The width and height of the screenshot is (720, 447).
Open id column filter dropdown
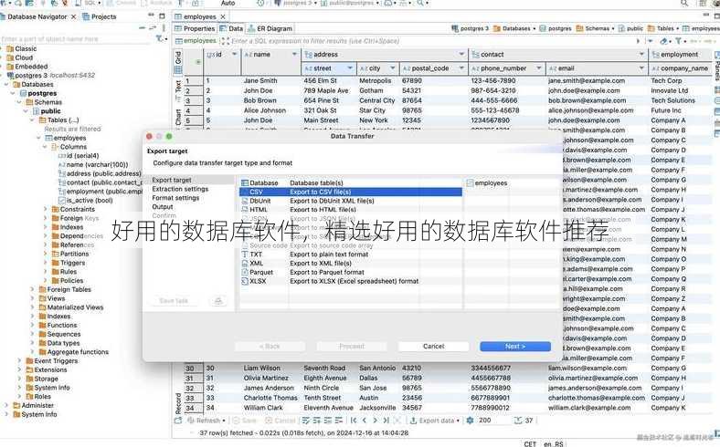point(235,55)
